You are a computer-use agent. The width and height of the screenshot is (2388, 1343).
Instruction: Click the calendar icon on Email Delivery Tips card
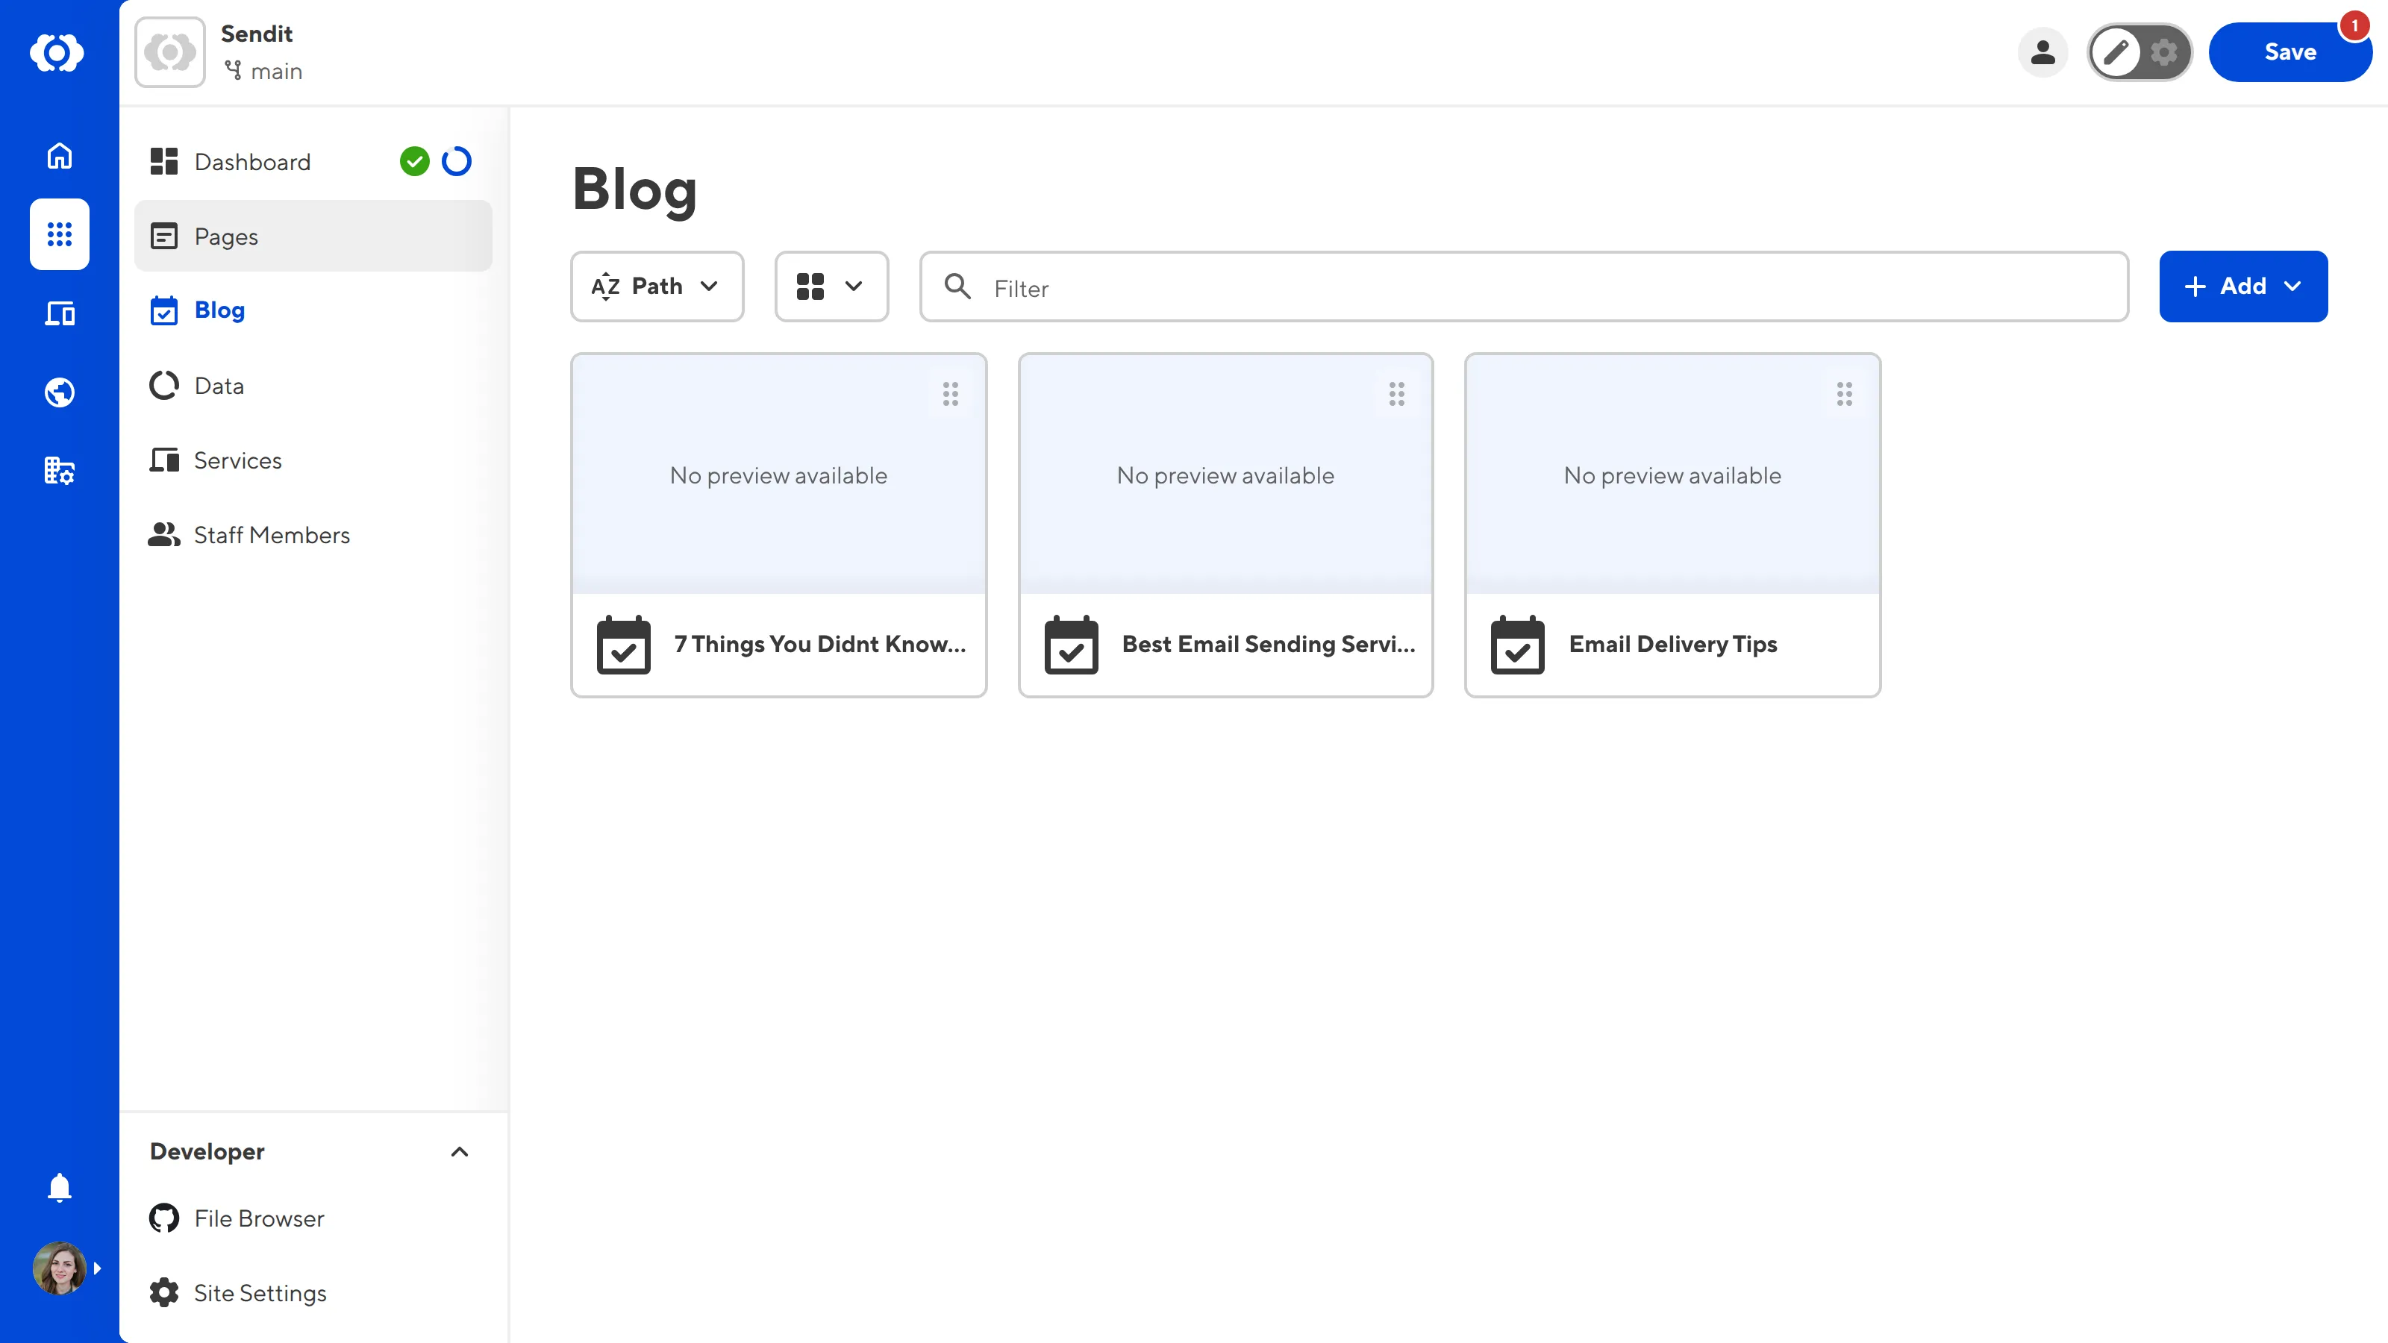tap(1519, 645)
